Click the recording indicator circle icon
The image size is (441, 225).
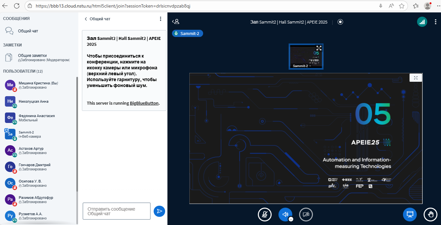pos(340,22)
